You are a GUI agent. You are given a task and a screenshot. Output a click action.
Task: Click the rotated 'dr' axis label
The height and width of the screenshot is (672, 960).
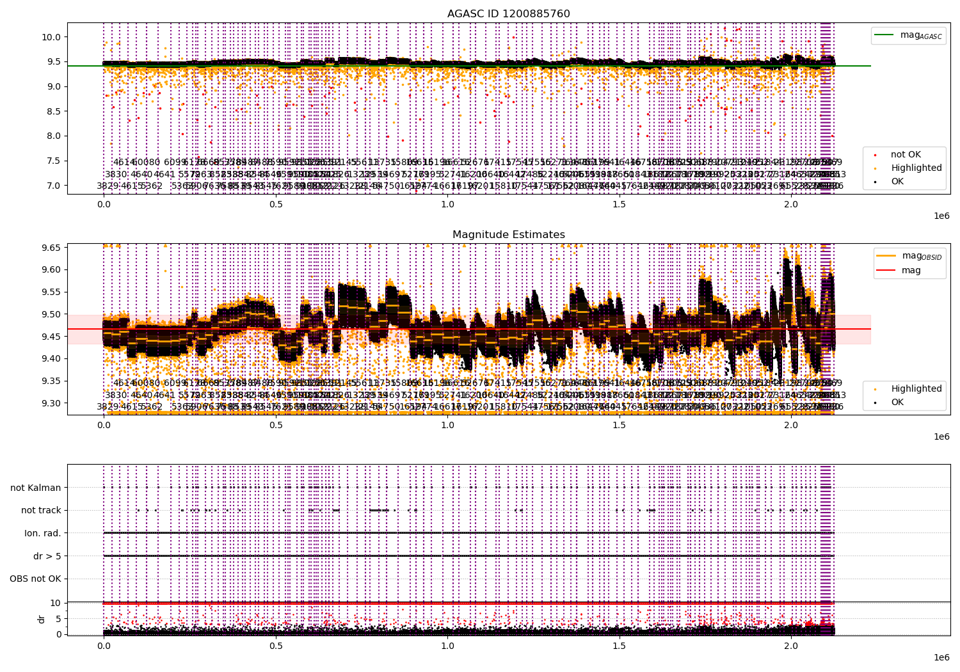42,619
